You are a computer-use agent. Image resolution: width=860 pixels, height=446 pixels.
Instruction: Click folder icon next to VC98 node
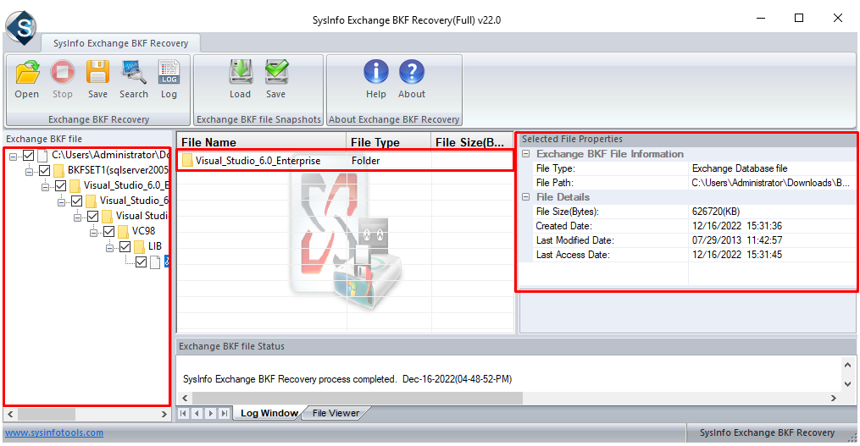tap(123, 232)
